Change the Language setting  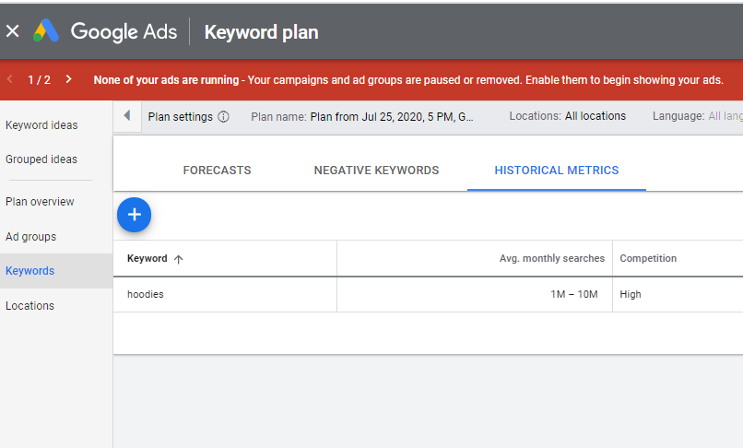point(698,116)
